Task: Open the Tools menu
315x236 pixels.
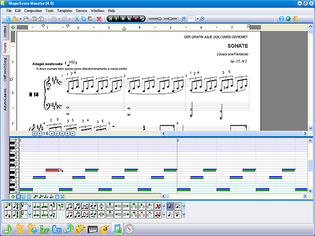Action: coord(49,10)
